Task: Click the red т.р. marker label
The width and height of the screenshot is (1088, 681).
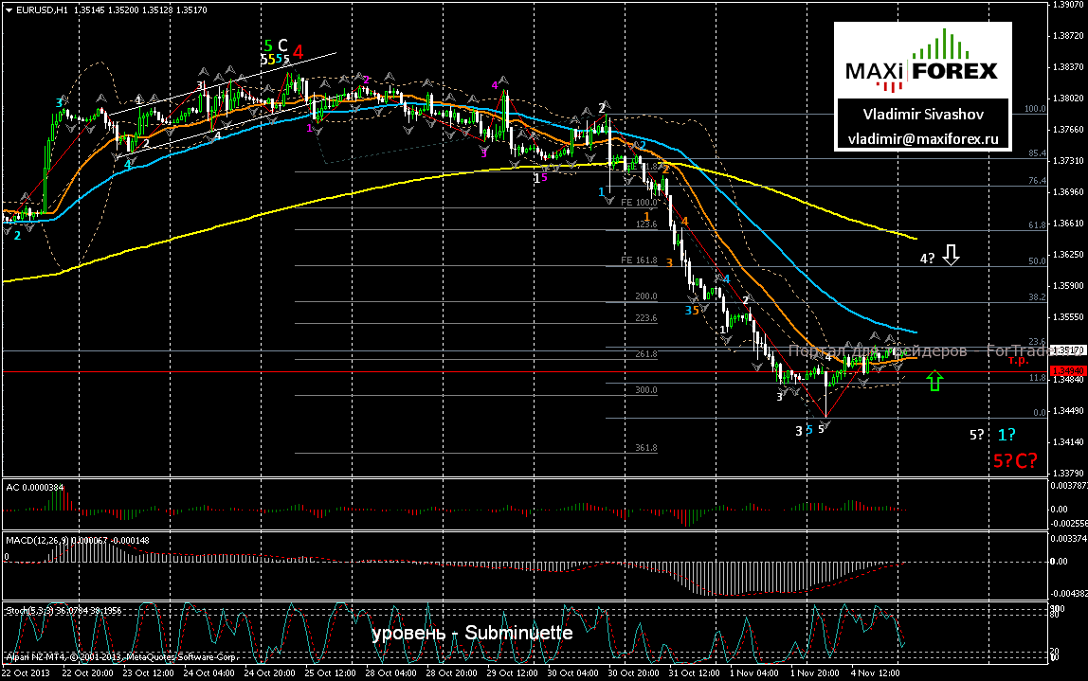Action: pyautogui.click(x=1019, y=361)
